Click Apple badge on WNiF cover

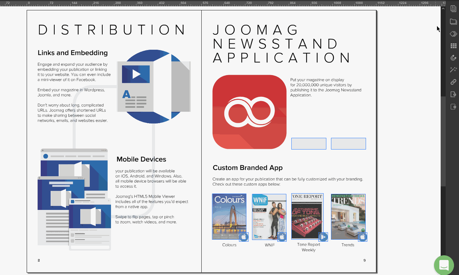pos(282,237)
